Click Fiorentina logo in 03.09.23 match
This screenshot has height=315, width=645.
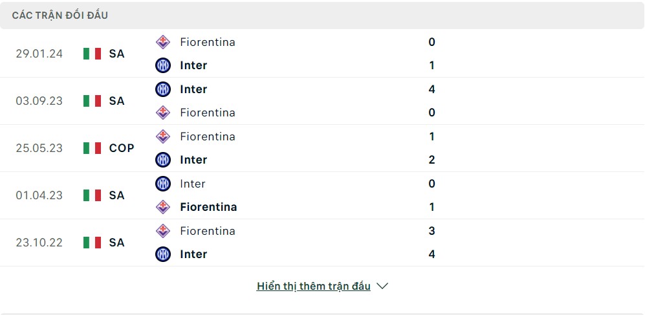coord(163,113)
